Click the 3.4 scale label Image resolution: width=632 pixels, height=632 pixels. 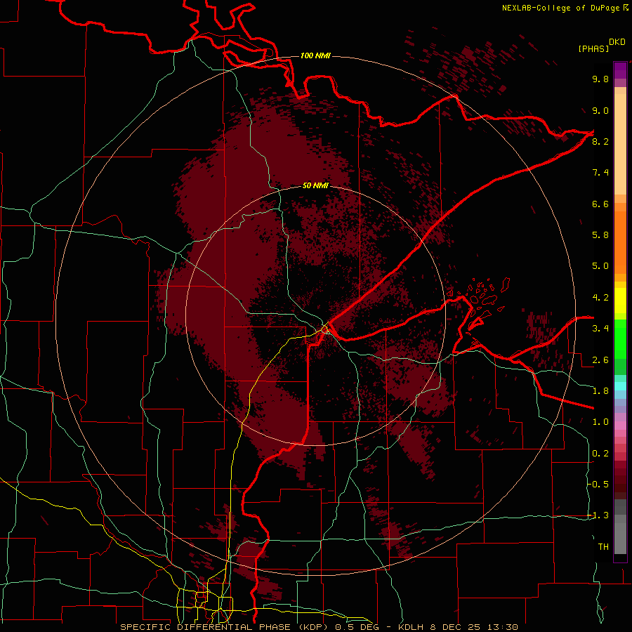coord(600,329)
